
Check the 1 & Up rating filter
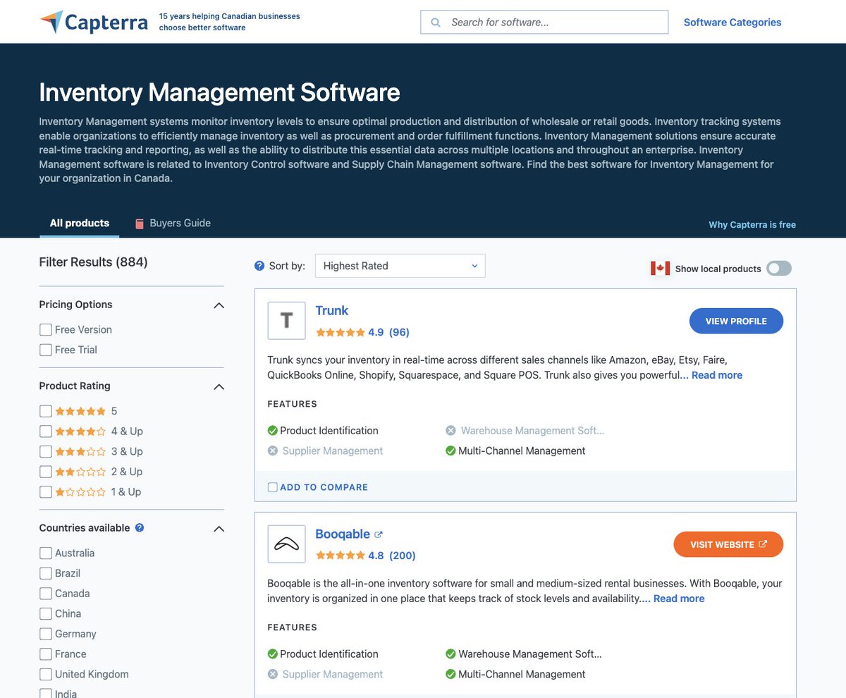(46, 491)
